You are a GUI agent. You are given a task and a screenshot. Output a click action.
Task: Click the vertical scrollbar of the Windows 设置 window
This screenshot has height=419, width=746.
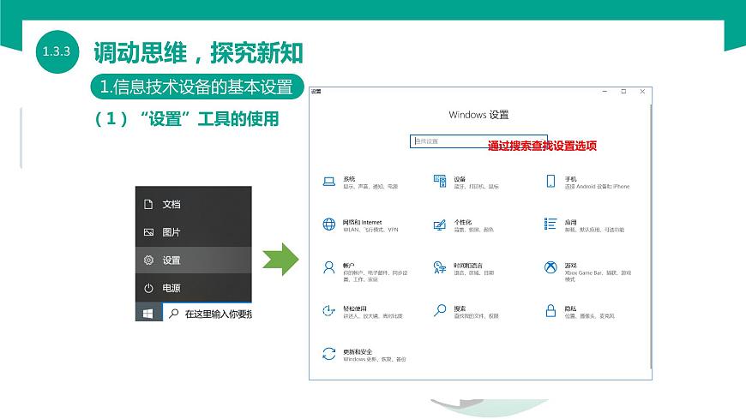pyautogui.click(x=650, y=236)
